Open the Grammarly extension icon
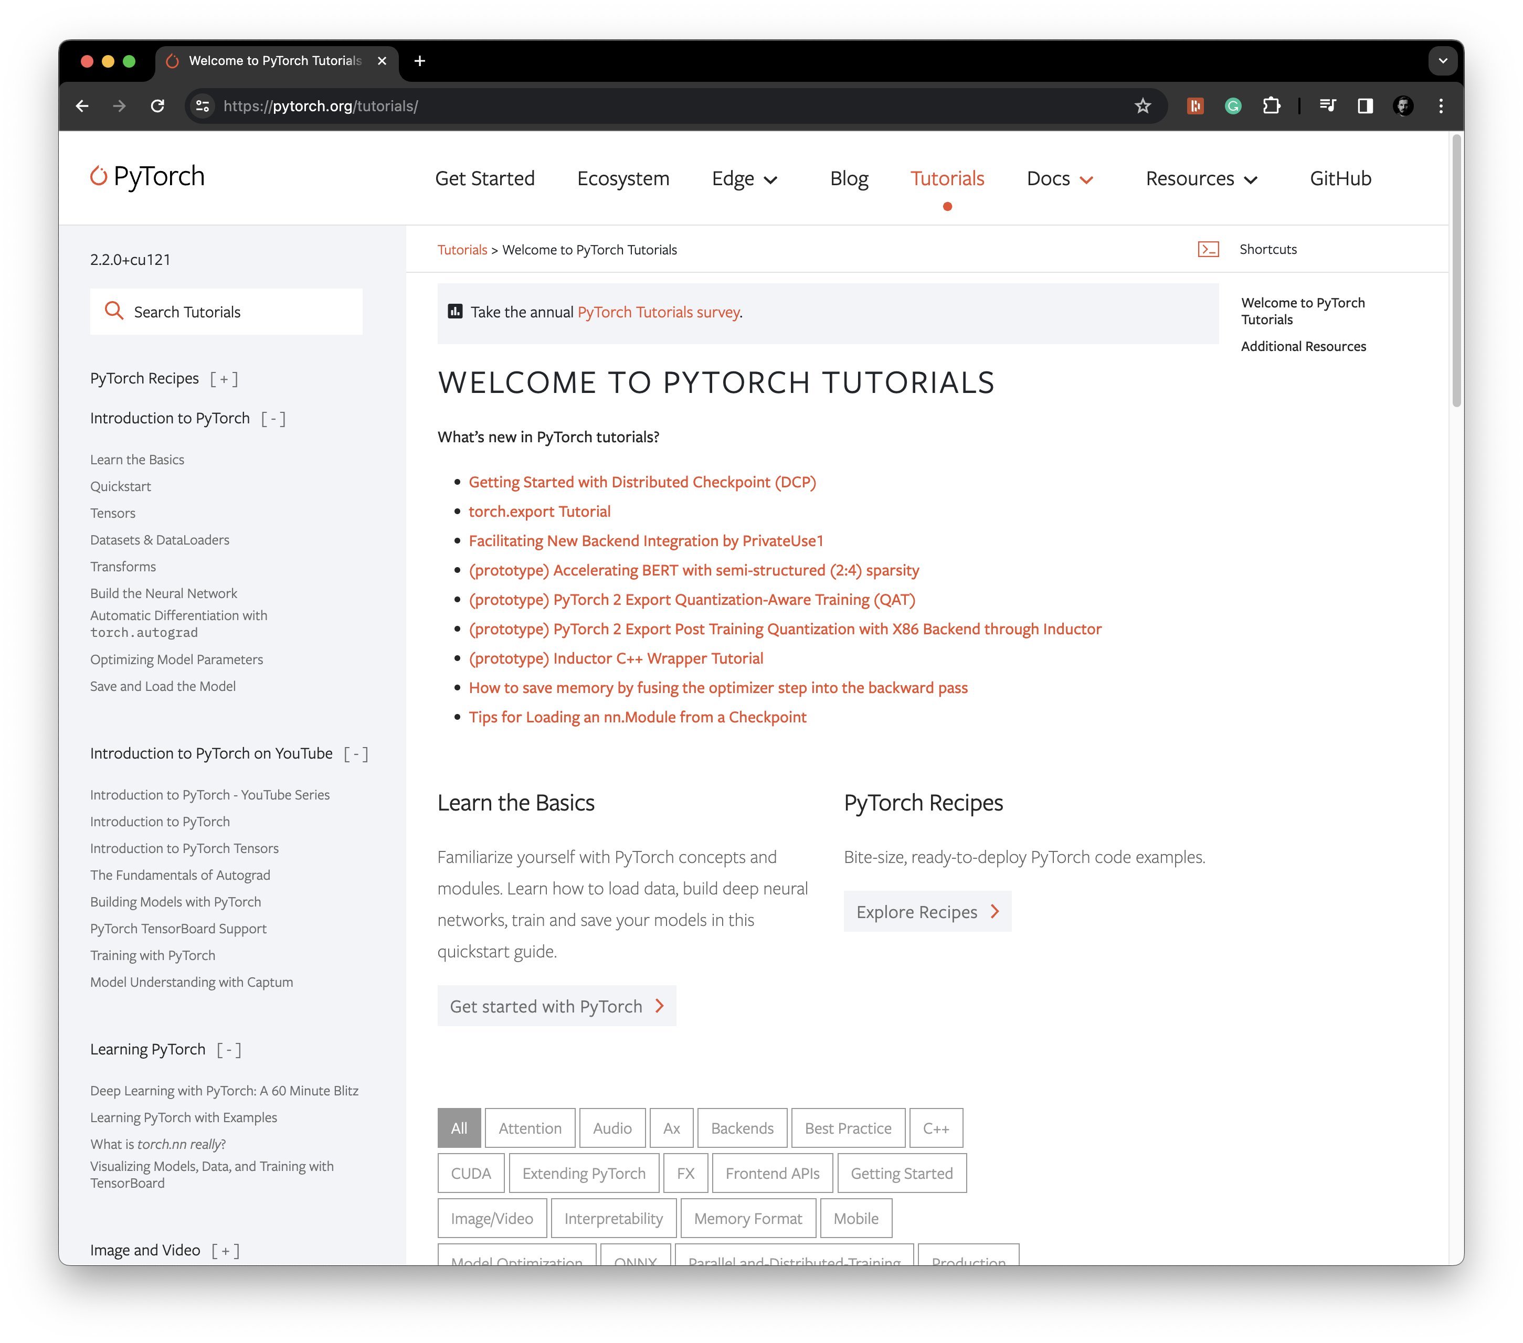The width and height of the screenshot is (1523, 1343). coord(1233,106)
